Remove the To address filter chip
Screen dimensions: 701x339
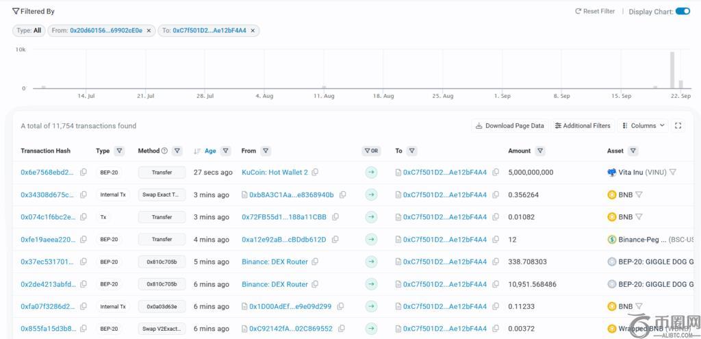[253, 31]
